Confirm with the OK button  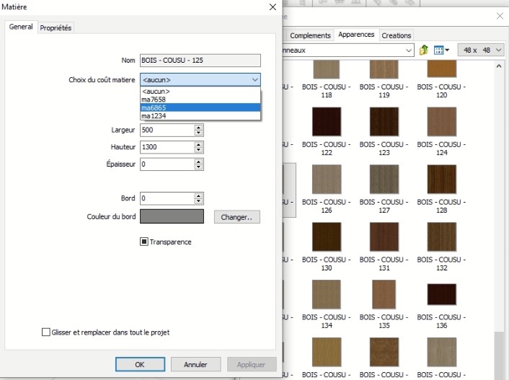click(x=140, y=365)
